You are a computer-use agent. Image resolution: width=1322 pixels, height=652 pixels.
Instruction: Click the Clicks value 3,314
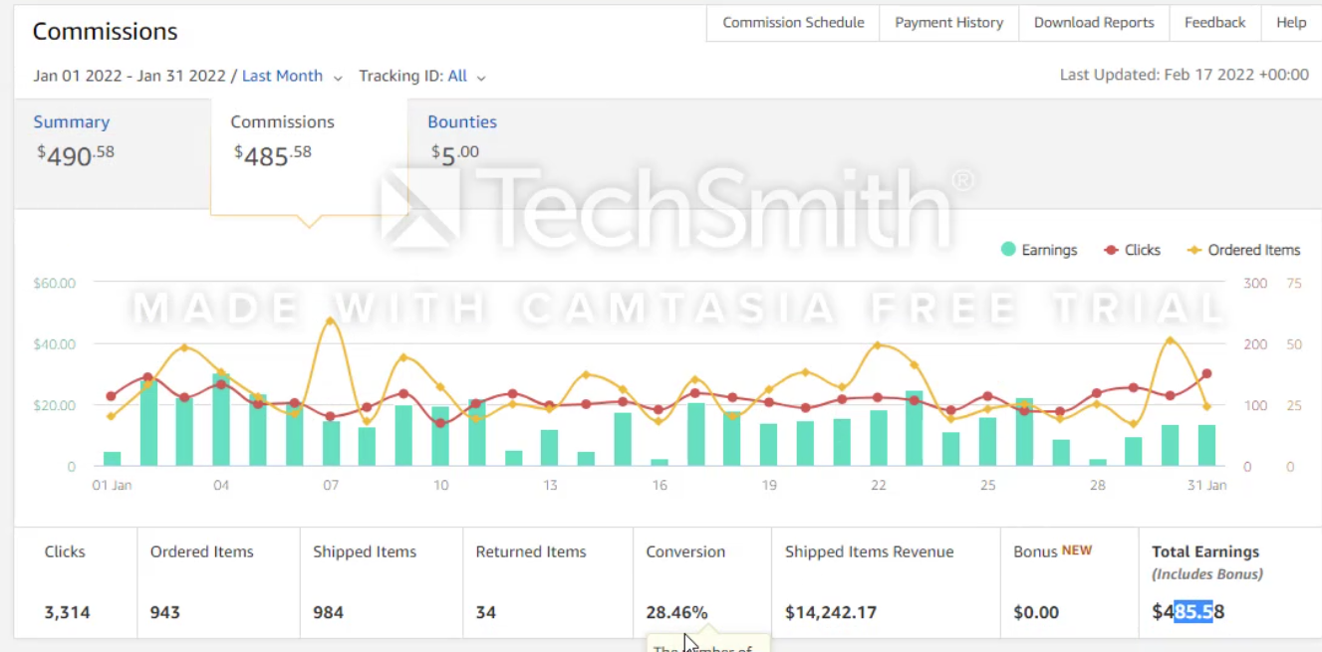[68, 612]
